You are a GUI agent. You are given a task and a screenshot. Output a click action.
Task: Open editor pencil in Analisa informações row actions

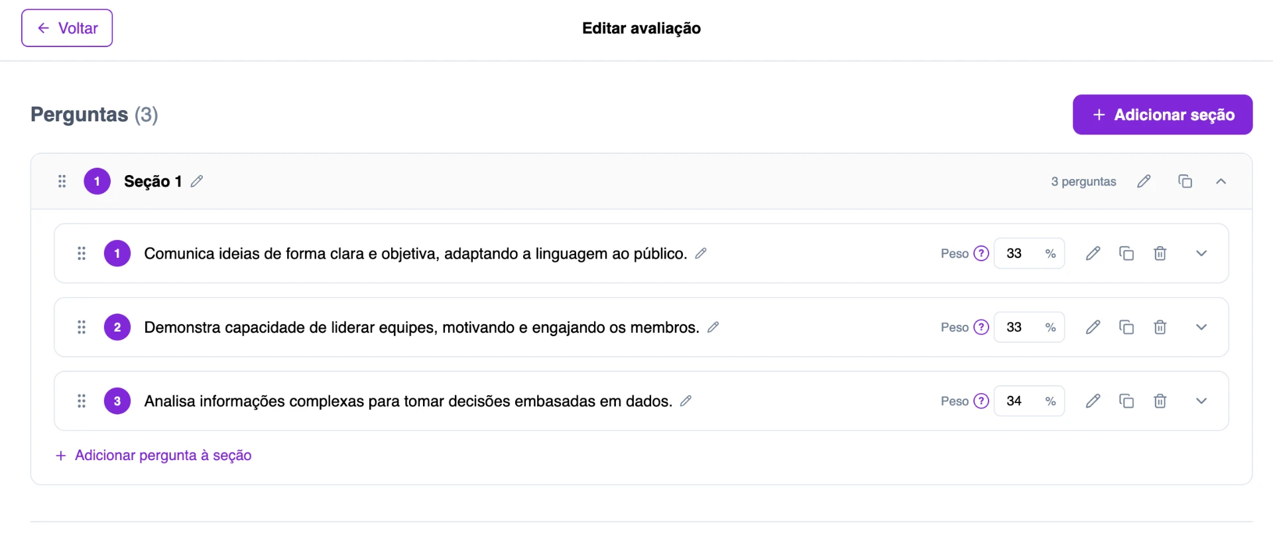tap(1093, 401)
